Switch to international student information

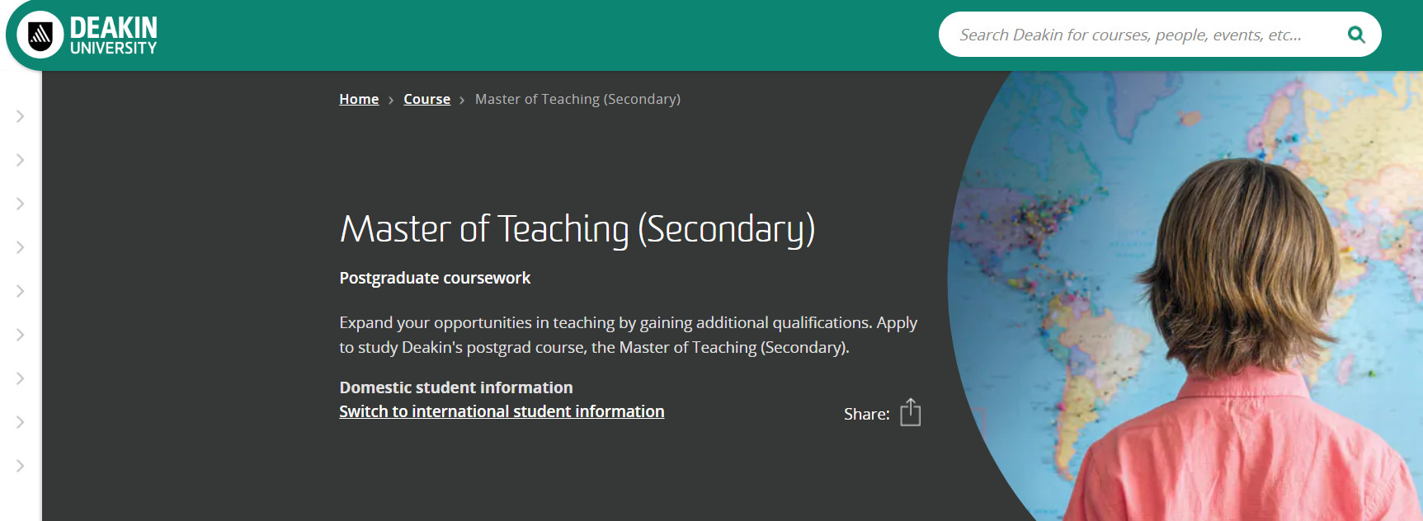click(x=502, y=411)
